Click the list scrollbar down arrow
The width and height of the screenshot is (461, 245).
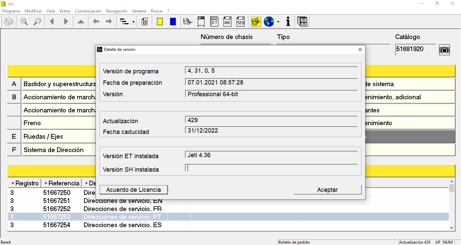tap(452, 228)
